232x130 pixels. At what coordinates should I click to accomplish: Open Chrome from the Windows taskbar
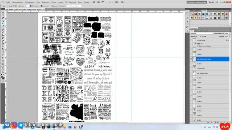[75, 127]
